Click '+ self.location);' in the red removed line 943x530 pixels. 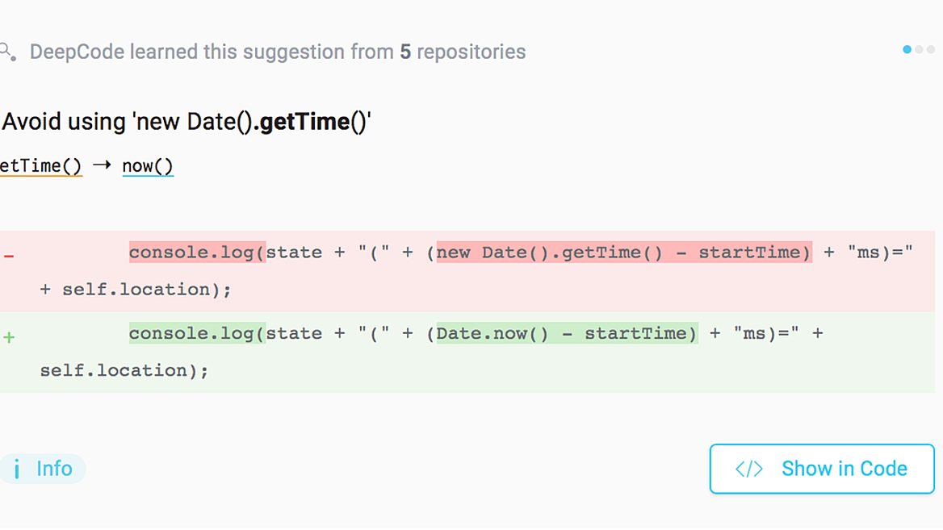pyautogui.click(x=136, y=290)
